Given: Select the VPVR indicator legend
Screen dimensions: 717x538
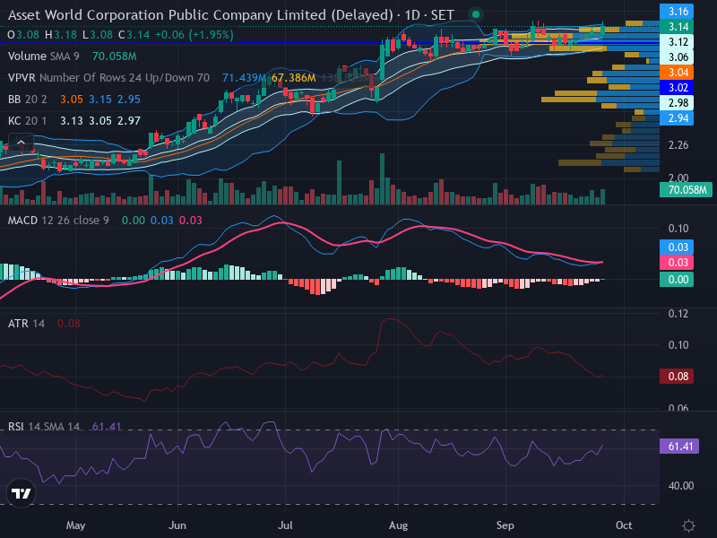Looking at the screenshot, I should tap(108, 78).
